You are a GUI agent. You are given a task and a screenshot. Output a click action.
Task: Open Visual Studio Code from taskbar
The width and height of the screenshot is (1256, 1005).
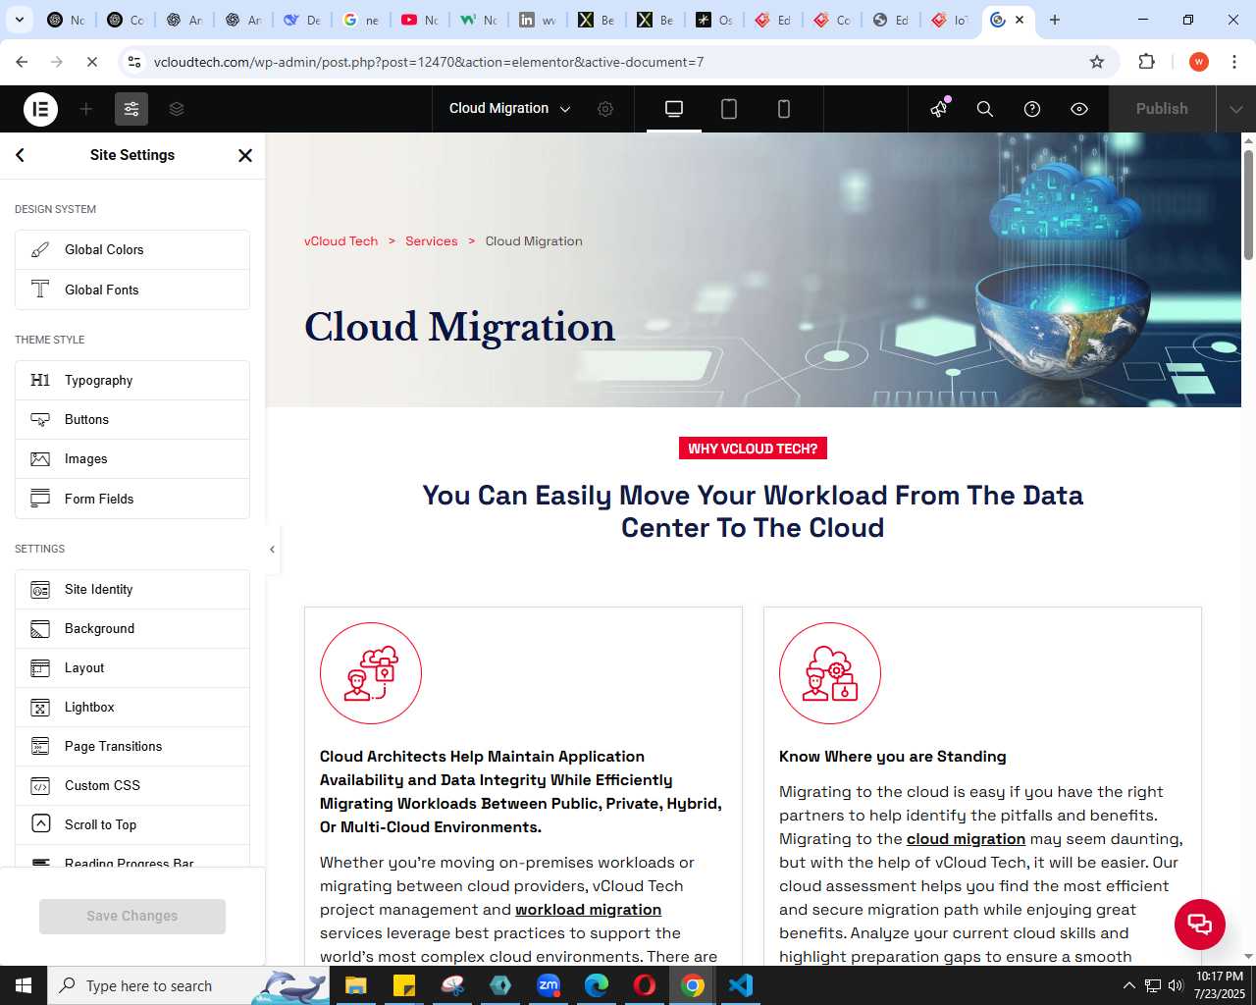(x=741, y=985)
